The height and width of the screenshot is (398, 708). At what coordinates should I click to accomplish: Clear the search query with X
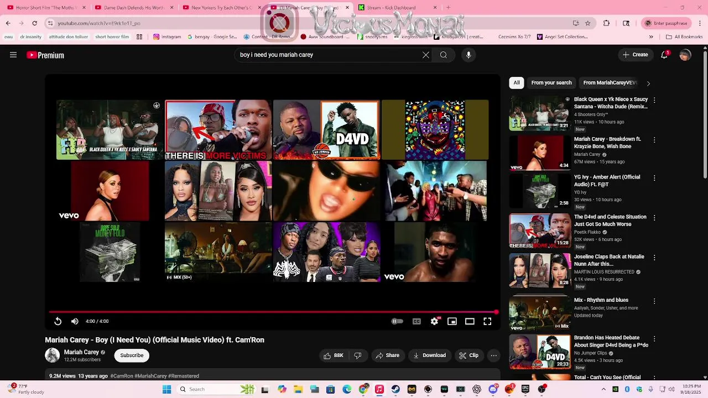tap(426, 55)
